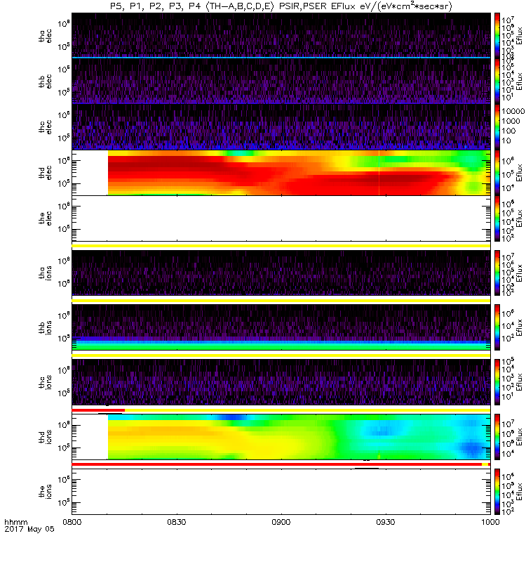Click the '2017 May 05' date label
This screenshot has width=526, height=562.
tap(29, 529)
